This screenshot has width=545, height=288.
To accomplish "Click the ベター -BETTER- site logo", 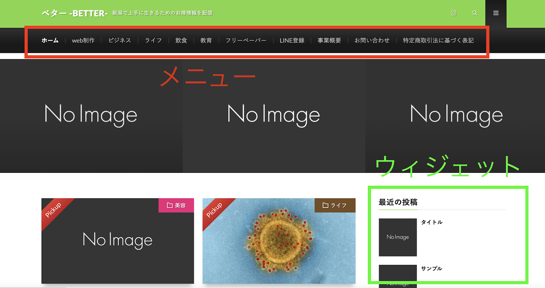I will (75, 13).
